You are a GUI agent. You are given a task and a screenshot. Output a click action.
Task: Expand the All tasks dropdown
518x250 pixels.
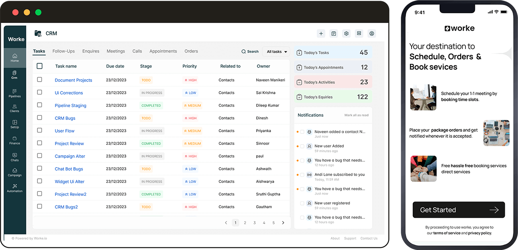(277, 52)
